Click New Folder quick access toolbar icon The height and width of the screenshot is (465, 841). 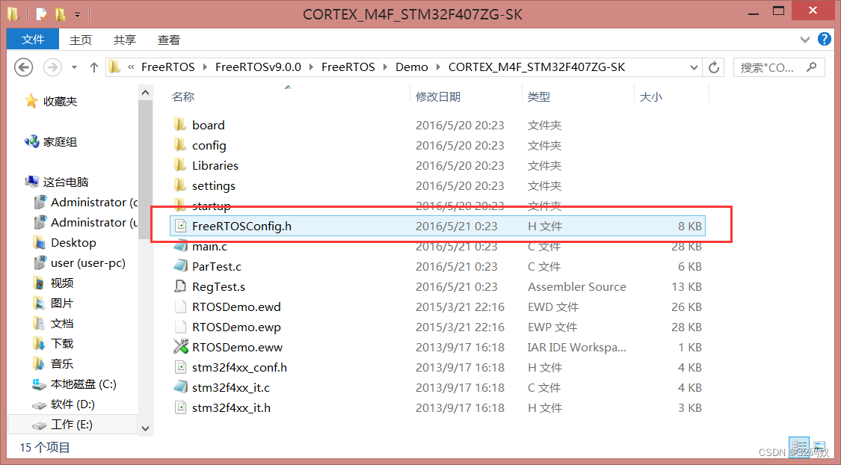point(60,14)
